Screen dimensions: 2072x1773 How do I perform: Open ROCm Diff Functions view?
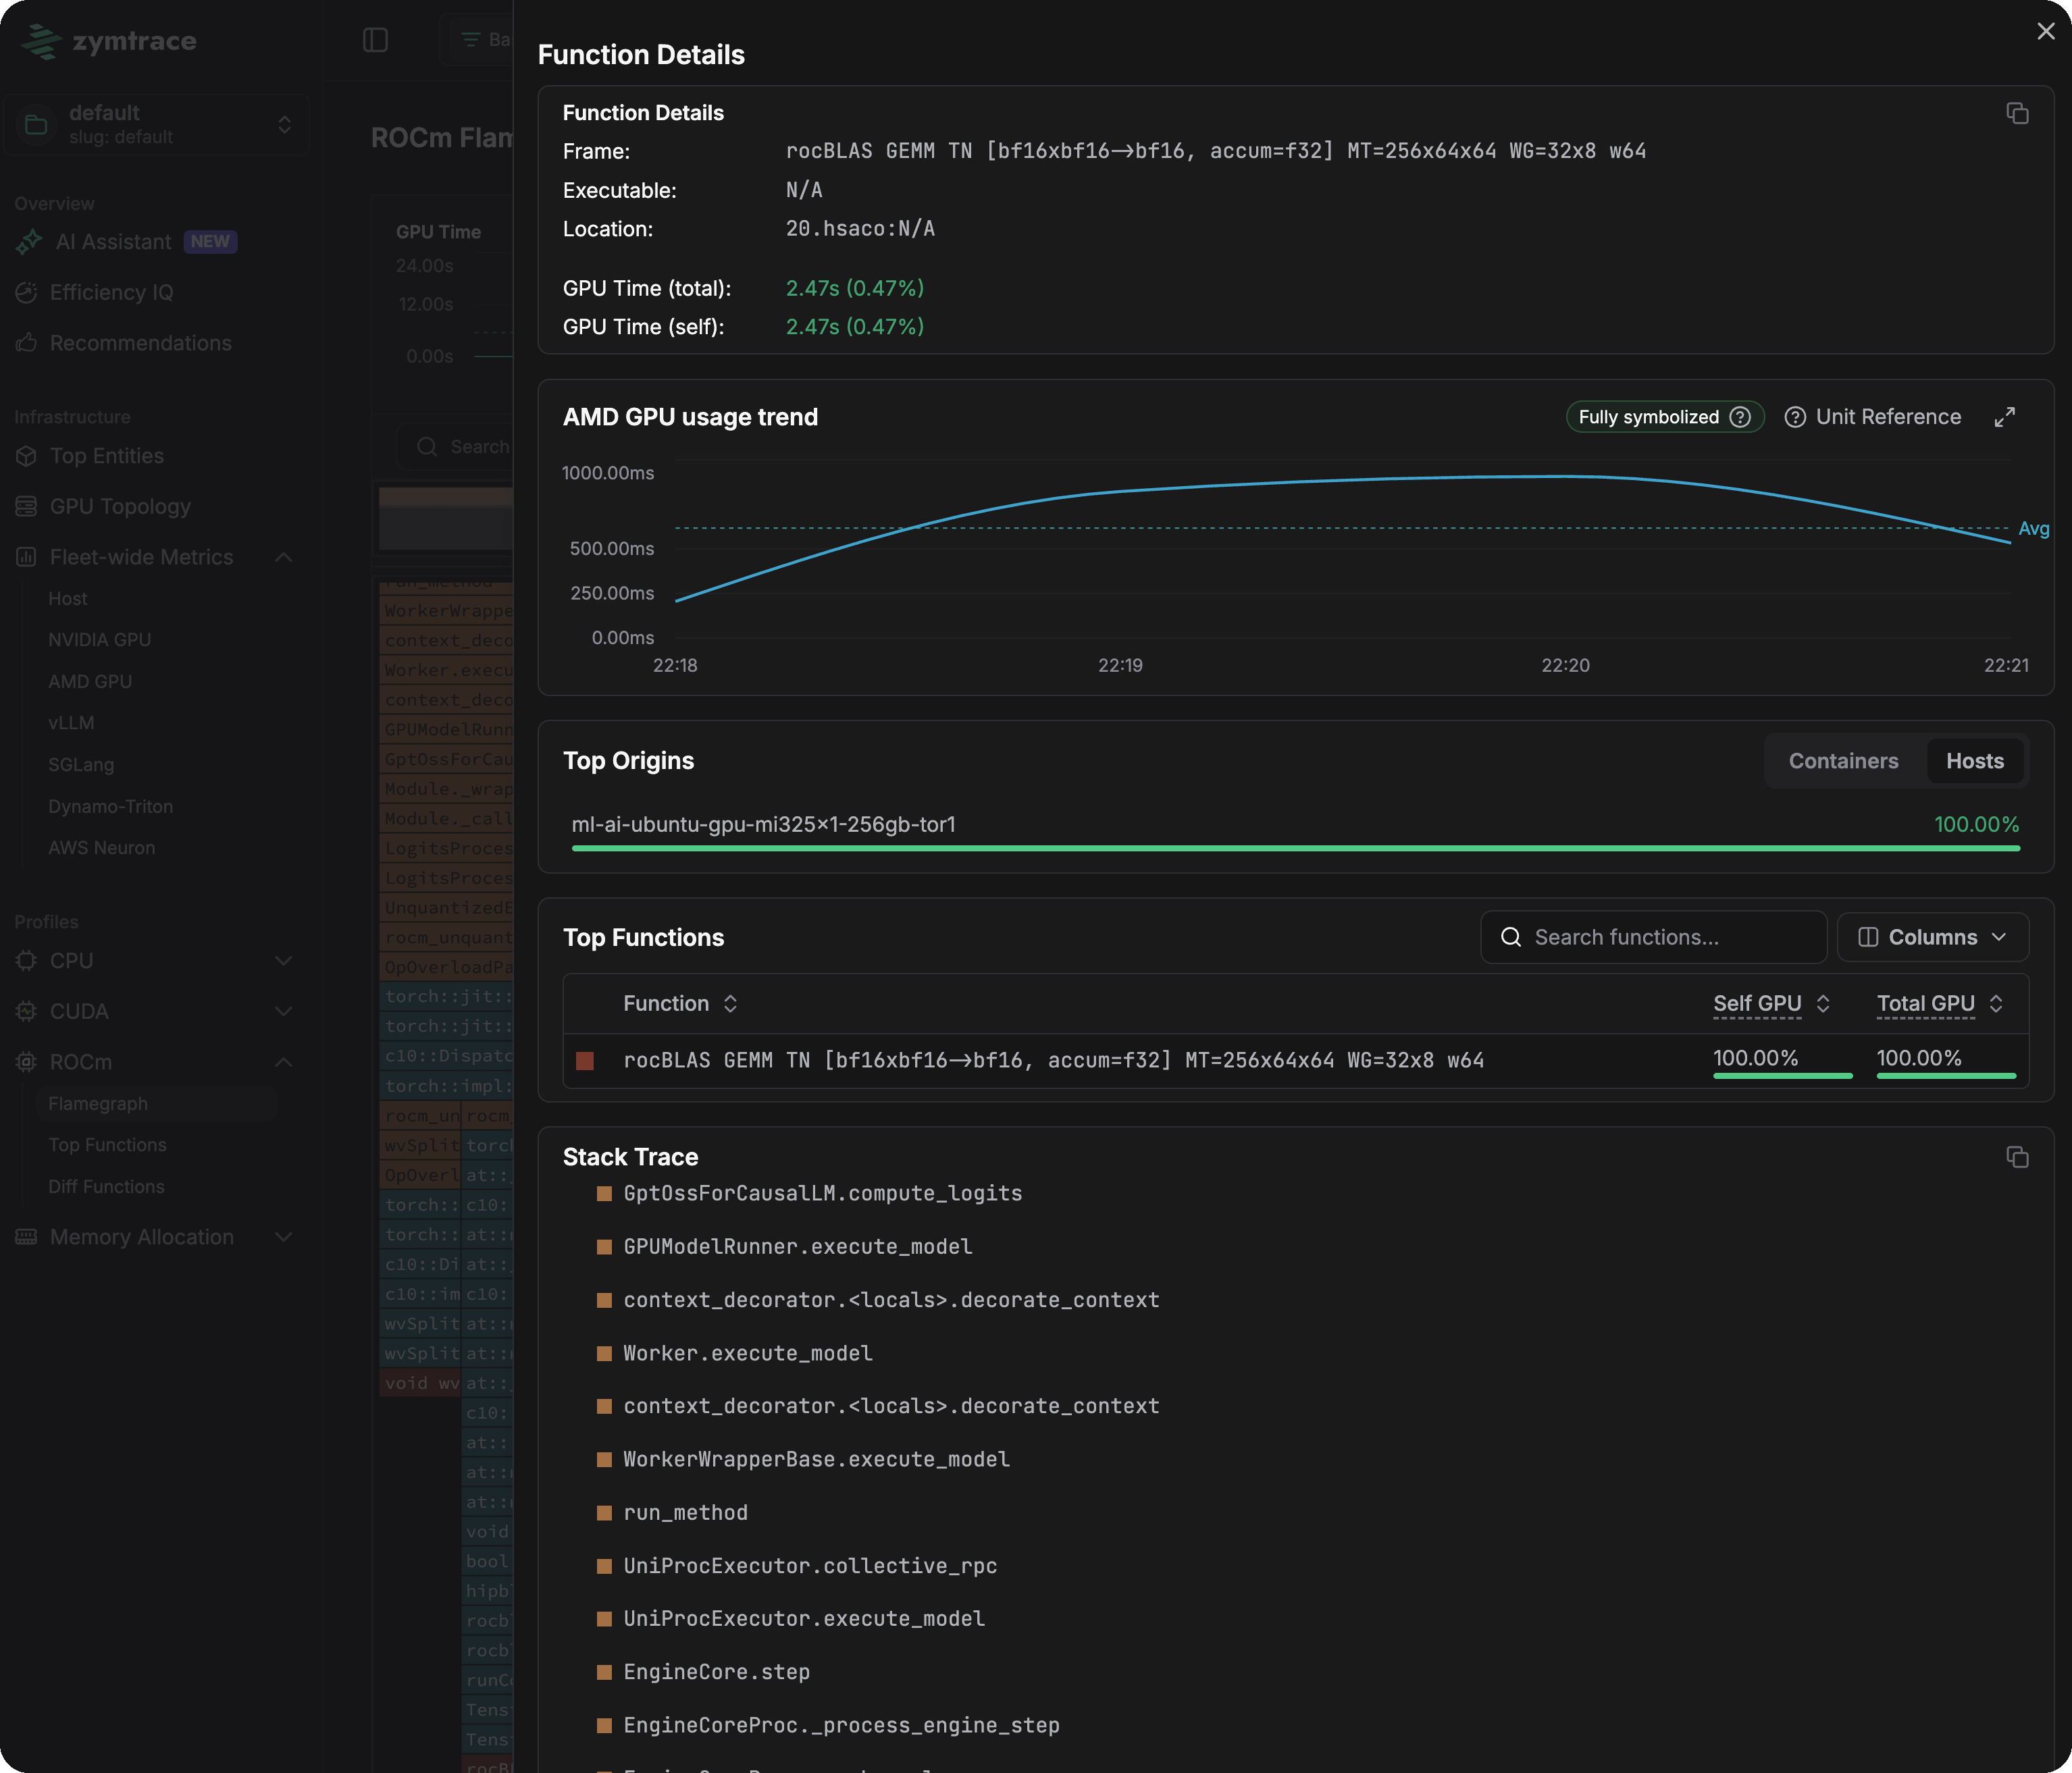[x=106, y=1187]
